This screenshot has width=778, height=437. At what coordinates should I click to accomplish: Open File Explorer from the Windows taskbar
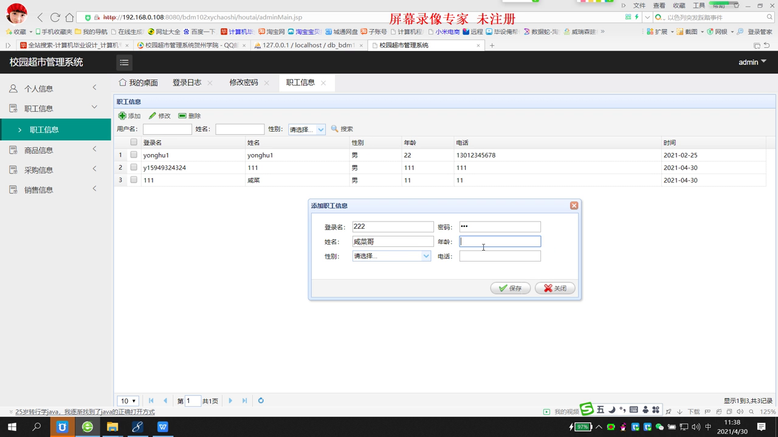(x=112, y=427)
